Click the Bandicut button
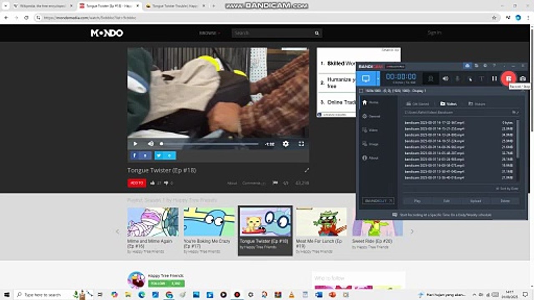534x300 pixels. coord(378,201)
